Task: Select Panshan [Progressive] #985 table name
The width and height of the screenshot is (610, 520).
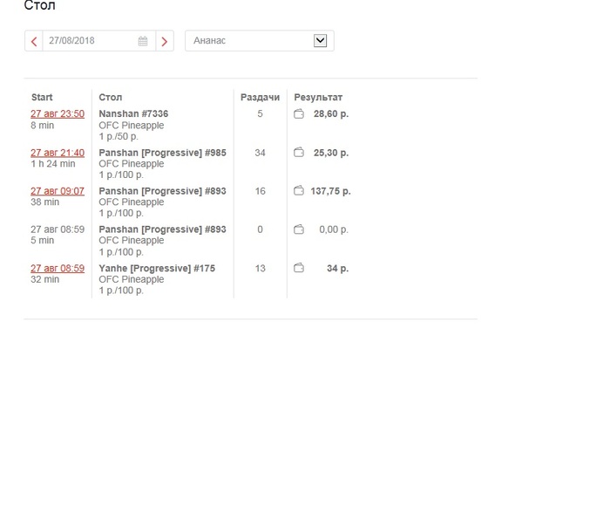Action: (x=162, y=153)
